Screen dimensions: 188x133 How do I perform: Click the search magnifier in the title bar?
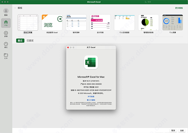(146, 2)
